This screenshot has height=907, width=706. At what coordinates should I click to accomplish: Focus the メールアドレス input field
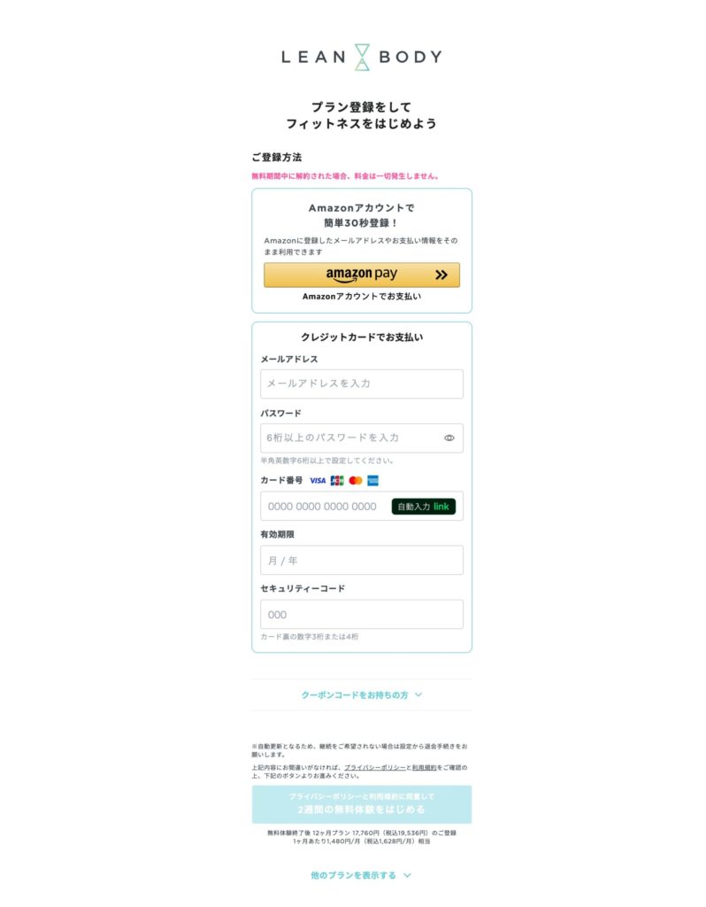[x=362, y=384]
